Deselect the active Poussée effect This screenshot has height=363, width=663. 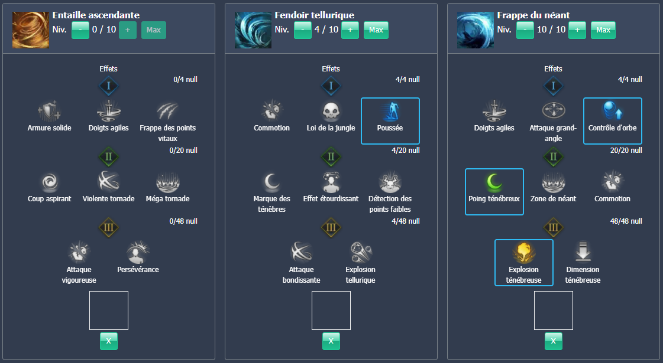(390, 120)
